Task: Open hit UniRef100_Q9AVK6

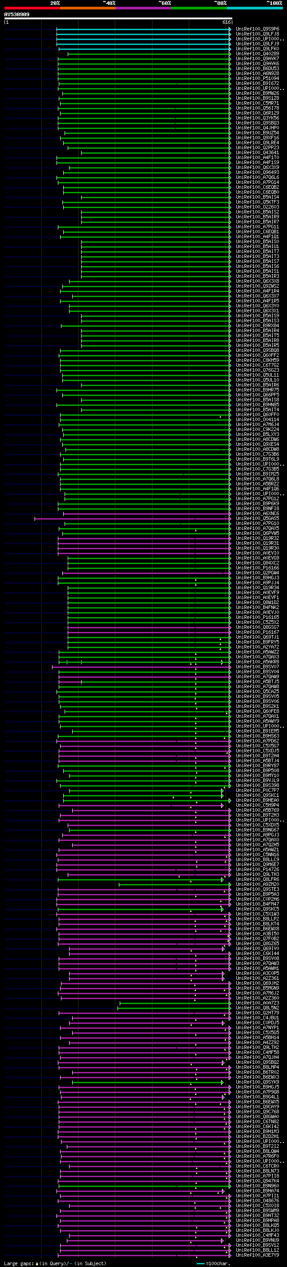Action: coord(257,63)
